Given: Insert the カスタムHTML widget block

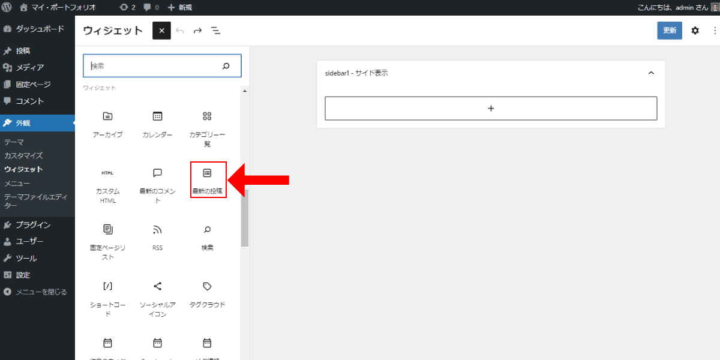Looking at the screenshot, I should point(107,185).
